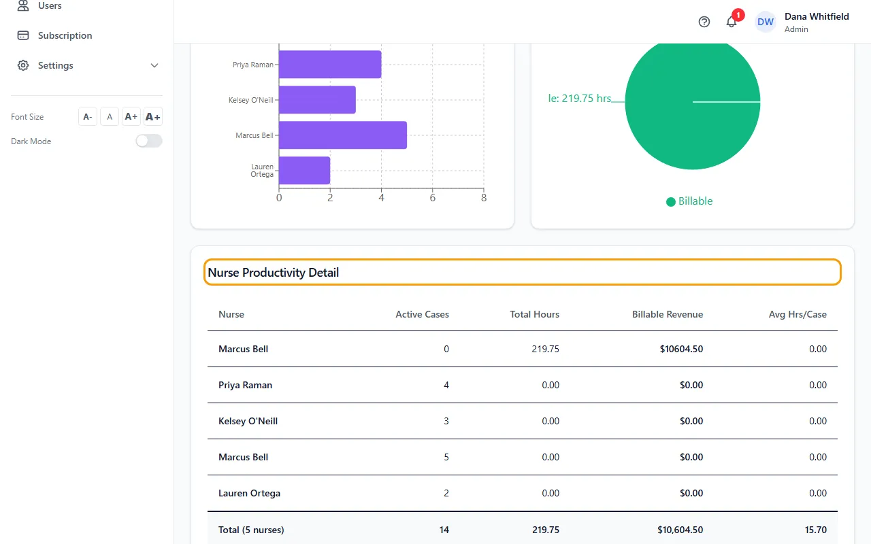Increase font size with first A+ button
871x544 pixels.
(x=131, y=117)
